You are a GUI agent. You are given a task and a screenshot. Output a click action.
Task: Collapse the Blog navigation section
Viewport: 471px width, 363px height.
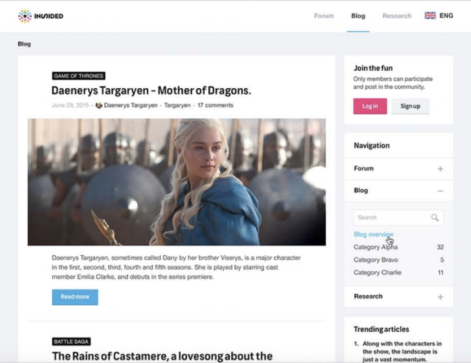coord(440,191)
